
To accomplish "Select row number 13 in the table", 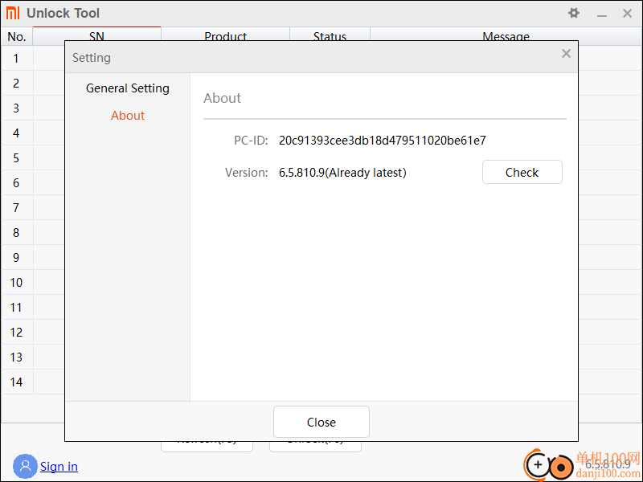I will (16, 357).
